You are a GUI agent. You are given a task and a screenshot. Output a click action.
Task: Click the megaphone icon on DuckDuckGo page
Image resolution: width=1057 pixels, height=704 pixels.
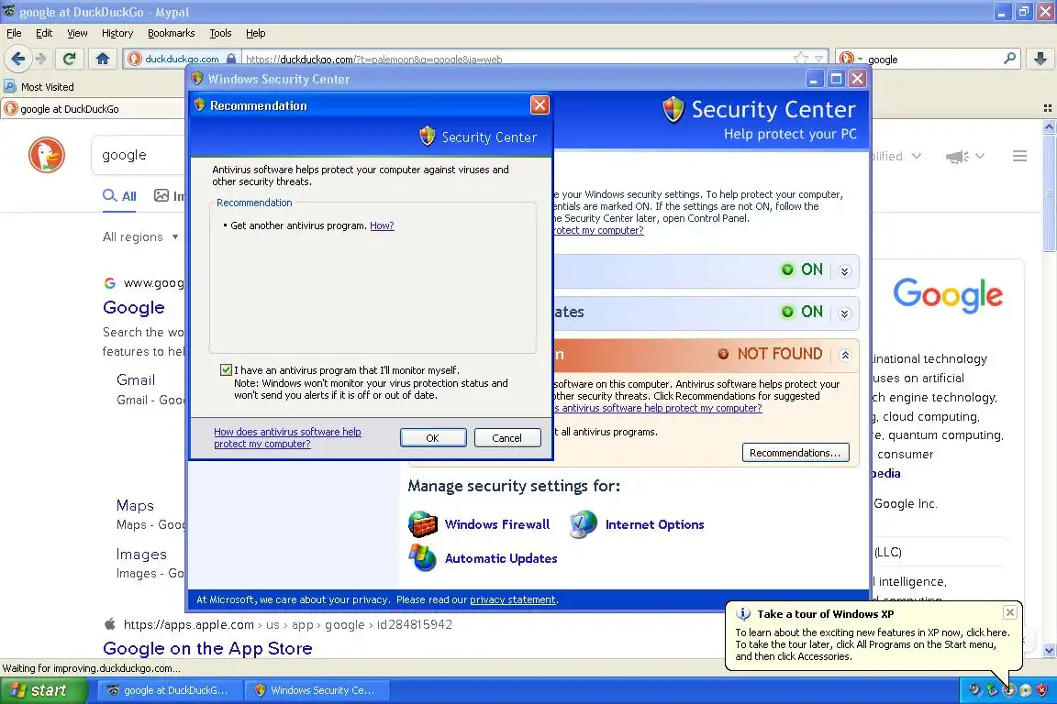[957, 157]
